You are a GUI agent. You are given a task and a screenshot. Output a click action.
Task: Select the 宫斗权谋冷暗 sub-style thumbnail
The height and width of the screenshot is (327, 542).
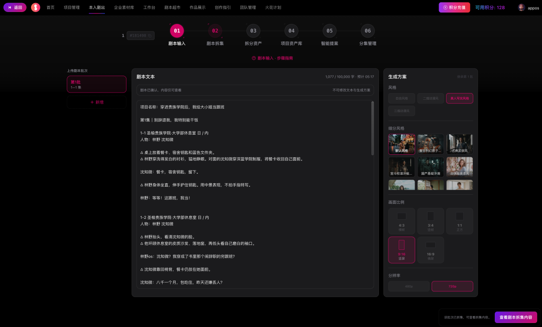[401, 167]
